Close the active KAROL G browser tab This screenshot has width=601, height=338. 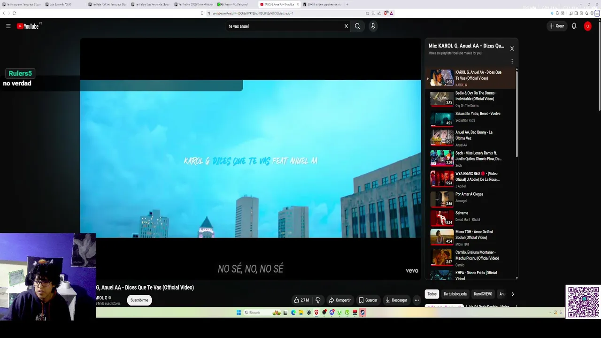298,4
